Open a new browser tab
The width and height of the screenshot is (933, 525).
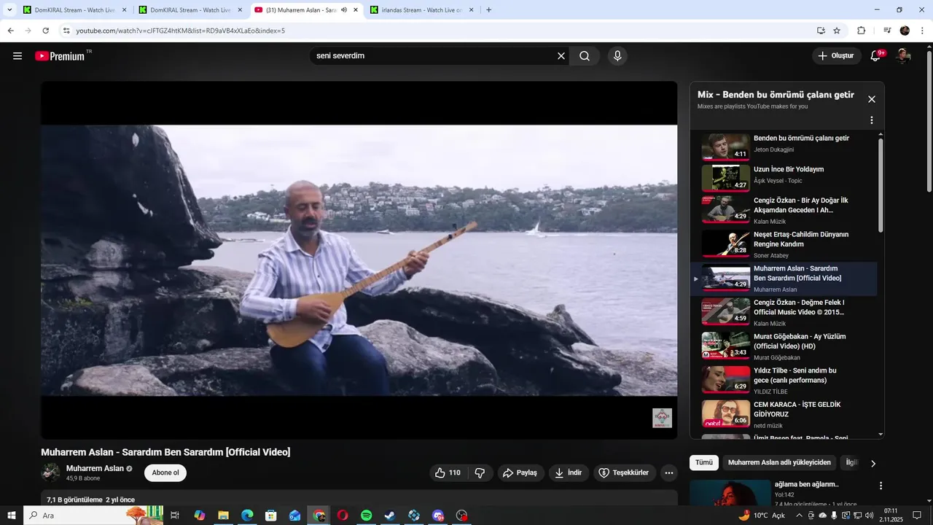[x=488, y=10]
